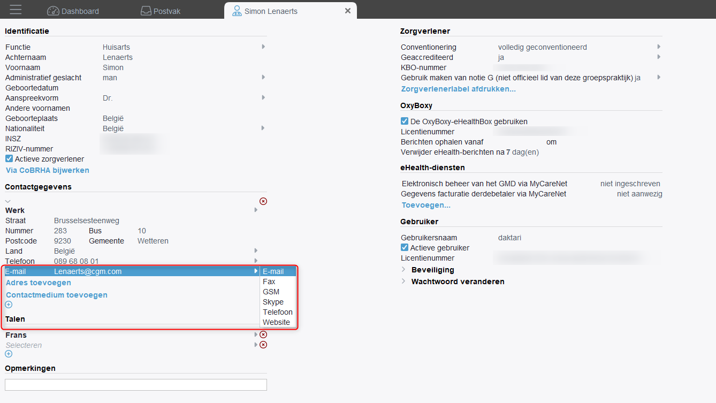Open the hamburger main menu
716x403 pixels.
click(16, 10)
